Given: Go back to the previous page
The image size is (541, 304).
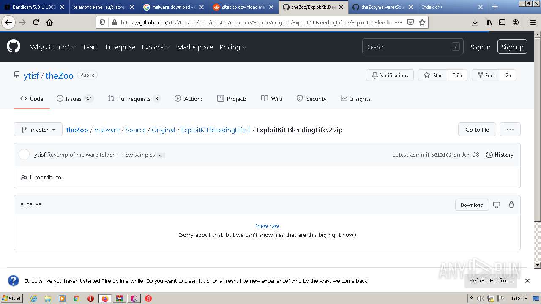Looking at the screenshot, I should [x=8, y=22].
